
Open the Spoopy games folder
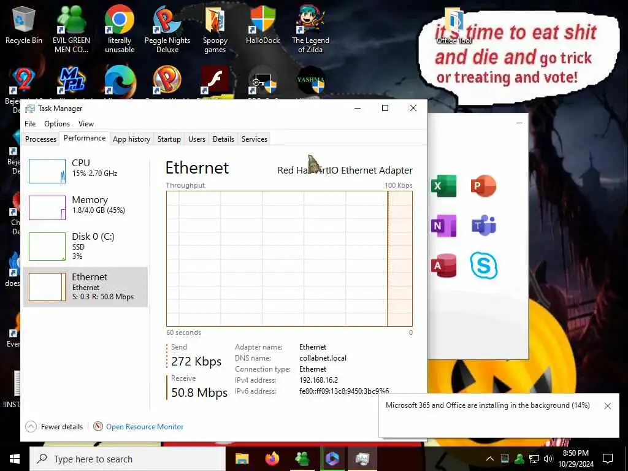coord(215,29)
